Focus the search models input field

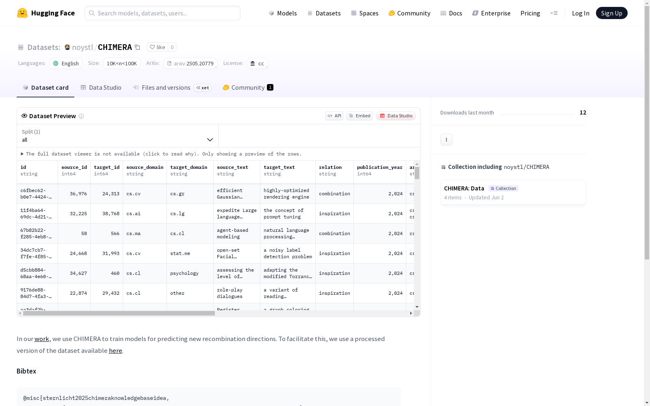pyautogui.click(x=162, y=13)
